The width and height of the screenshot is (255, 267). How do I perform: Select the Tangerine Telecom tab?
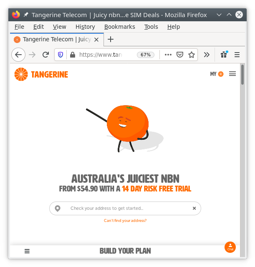pyautogui.click(x=57, y=40)
